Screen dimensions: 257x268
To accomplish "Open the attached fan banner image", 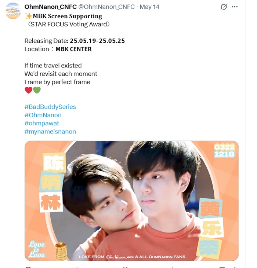I will (131, 201).
